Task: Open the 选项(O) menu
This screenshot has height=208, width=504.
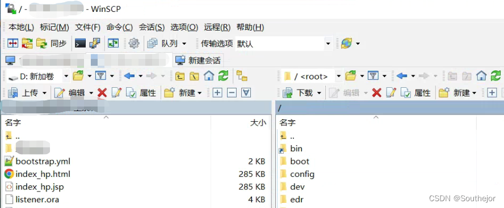Action: [184, 28]
